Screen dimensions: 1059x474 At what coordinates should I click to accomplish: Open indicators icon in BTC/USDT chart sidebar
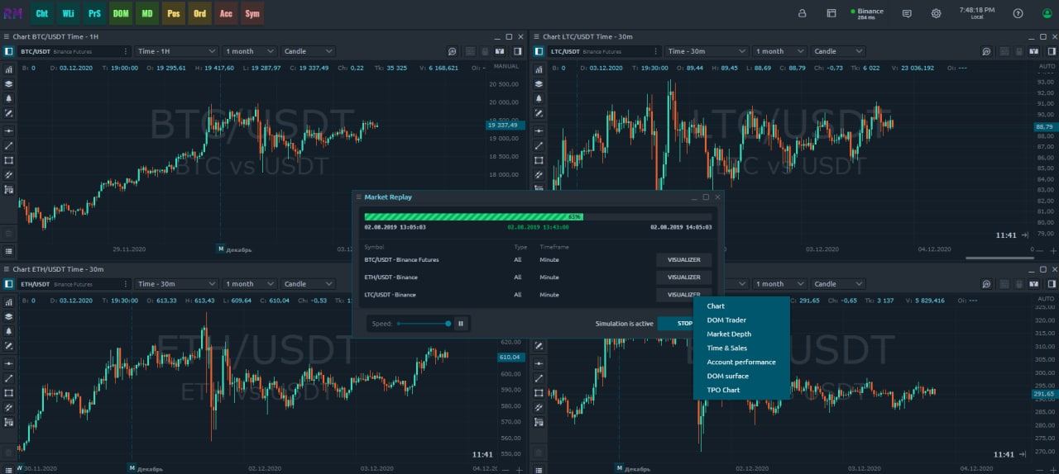8,69
